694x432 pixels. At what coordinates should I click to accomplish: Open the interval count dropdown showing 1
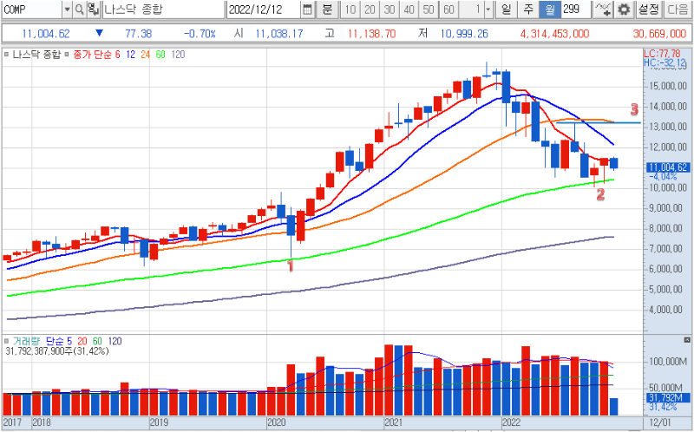pyautogui.click(x=488, y=10)
